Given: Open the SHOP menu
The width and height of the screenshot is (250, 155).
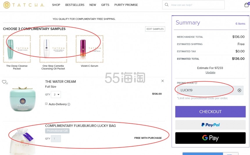Looking at the screenshot, I should (56, 5).
